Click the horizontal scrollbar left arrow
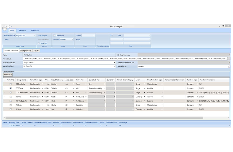Image resolution: width=233 pixels, height=152 pixels. click(4, 118)
